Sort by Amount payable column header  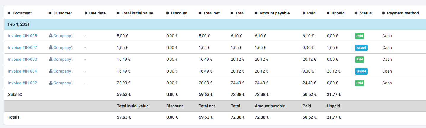pos(274,13)
